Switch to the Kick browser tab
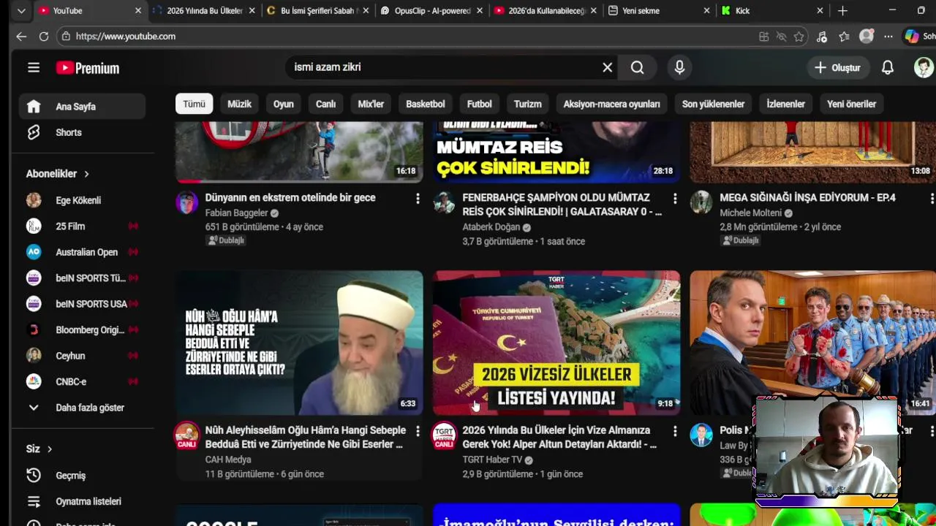This screenshot has height=526, width=936. point(771,11)
